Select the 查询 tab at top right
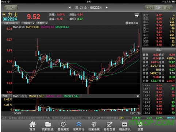176x132 pixels. coord(167,8)
